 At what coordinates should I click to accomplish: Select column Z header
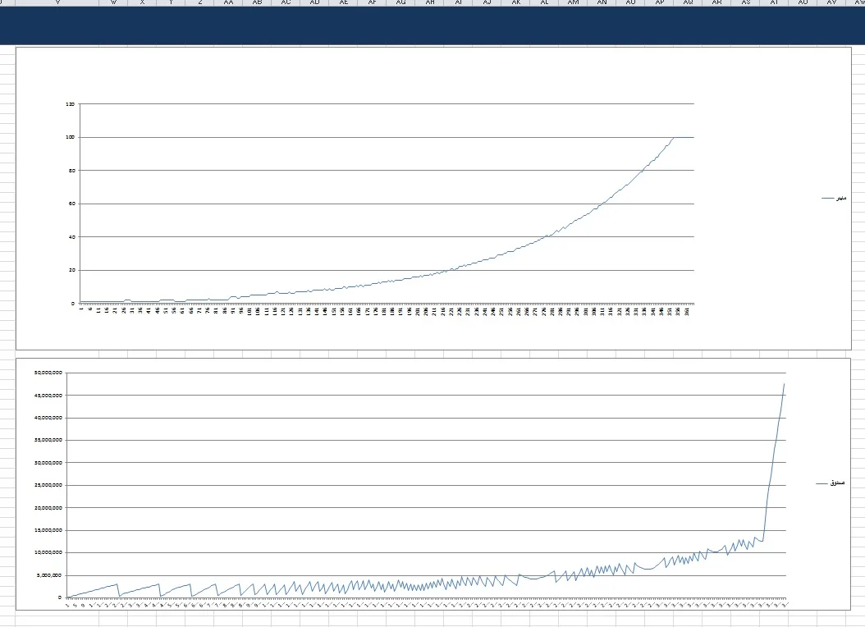click(200, 2)
